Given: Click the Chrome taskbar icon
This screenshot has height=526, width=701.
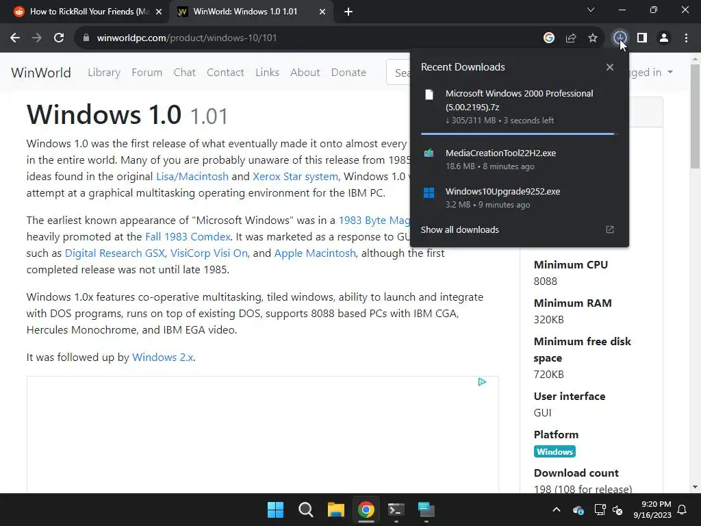Looking at the screenshot, I should (x=366, y=510).
